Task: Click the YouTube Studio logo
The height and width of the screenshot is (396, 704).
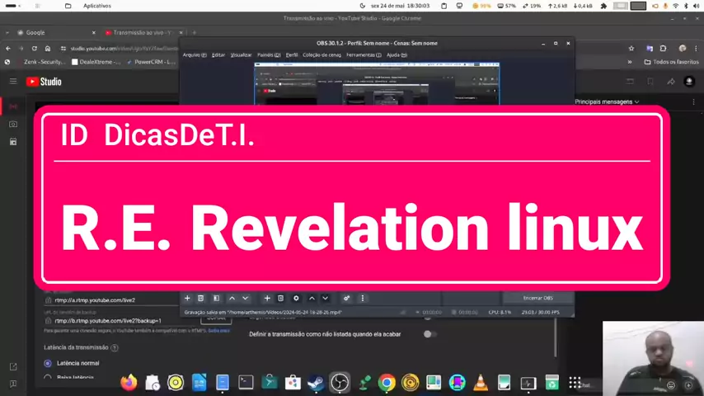Action: [44, 81]
